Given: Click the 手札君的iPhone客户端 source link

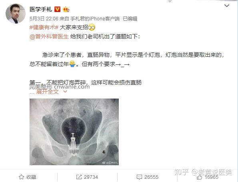Looking at the screenshot, I should pos(95,19).
